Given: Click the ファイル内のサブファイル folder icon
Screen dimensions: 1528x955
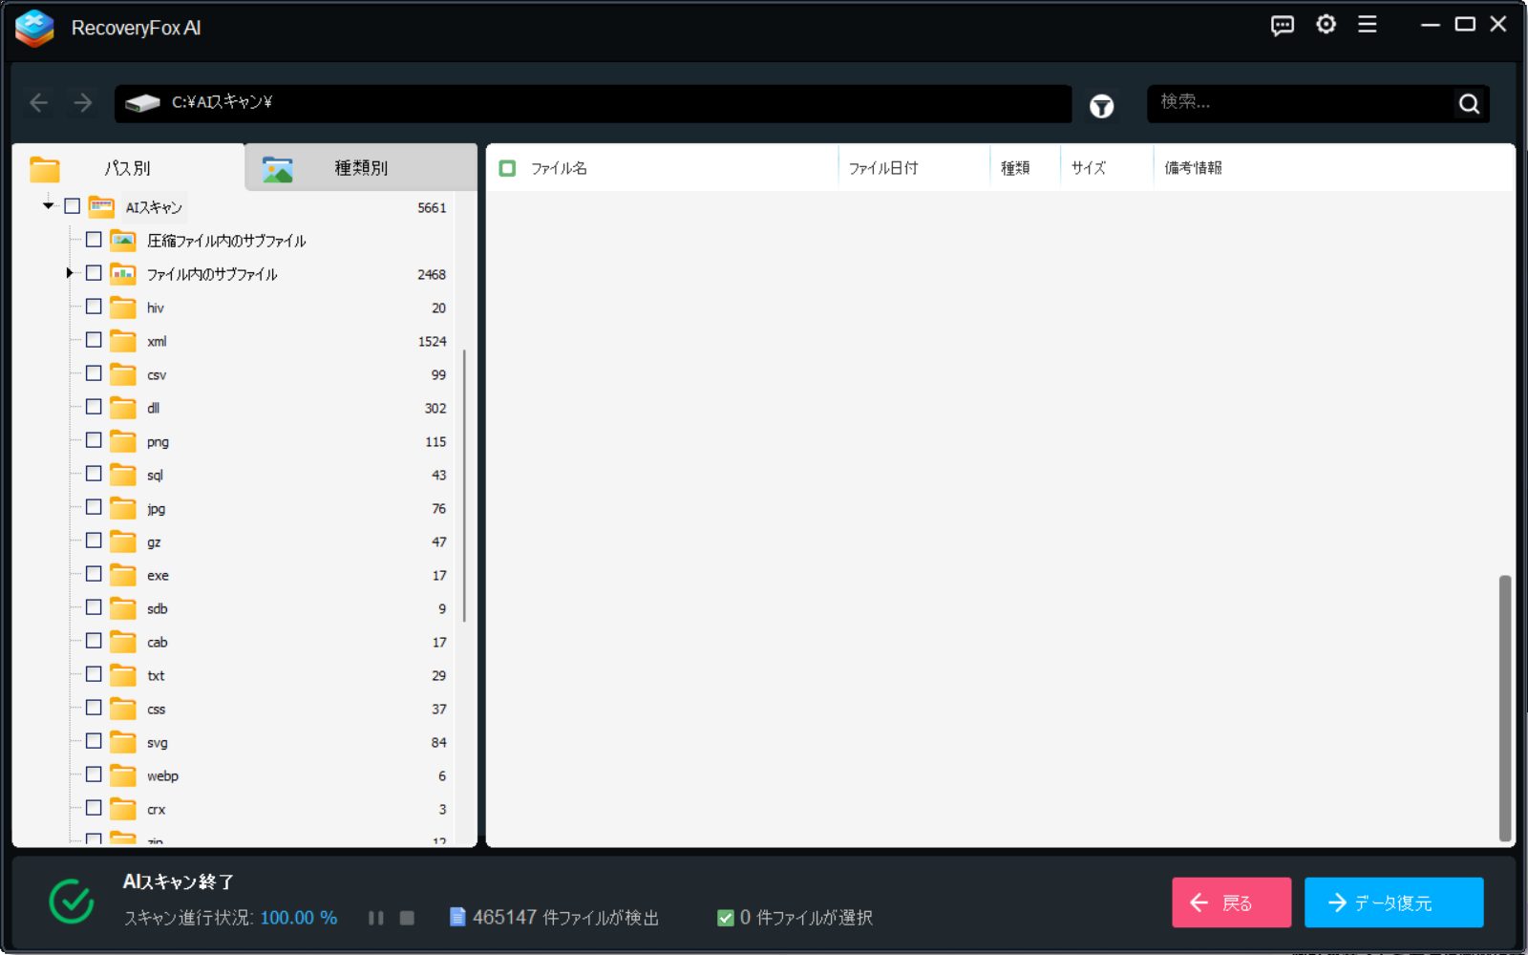Looking at the screenshot, I should 122,273.
